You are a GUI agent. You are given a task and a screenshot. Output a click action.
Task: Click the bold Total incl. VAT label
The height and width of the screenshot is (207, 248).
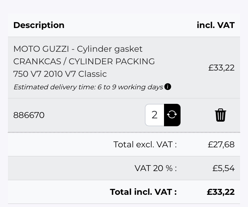(x=143, y=192)
